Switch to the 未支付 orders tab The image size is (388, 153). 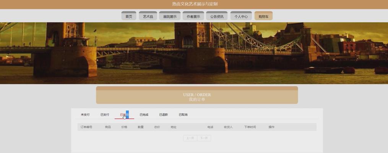pyautogui.click(x=85, y=115)
